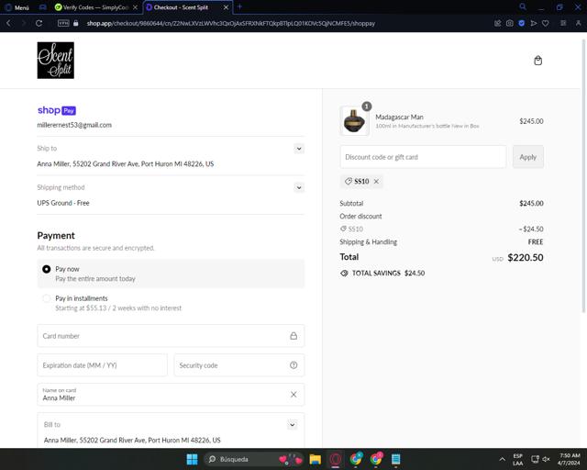Click the Expiration date field

click(x=102, y=365)
